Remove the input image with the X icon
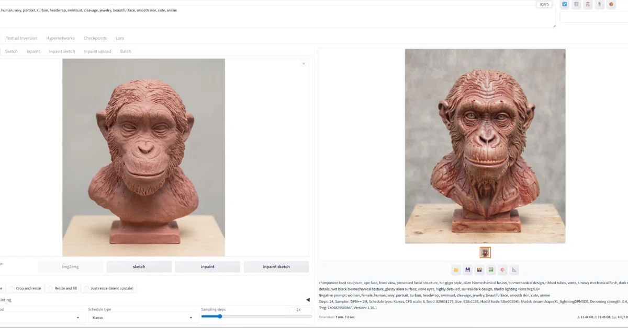The height and width of the screenshot is (328, 628). point(304,64)
